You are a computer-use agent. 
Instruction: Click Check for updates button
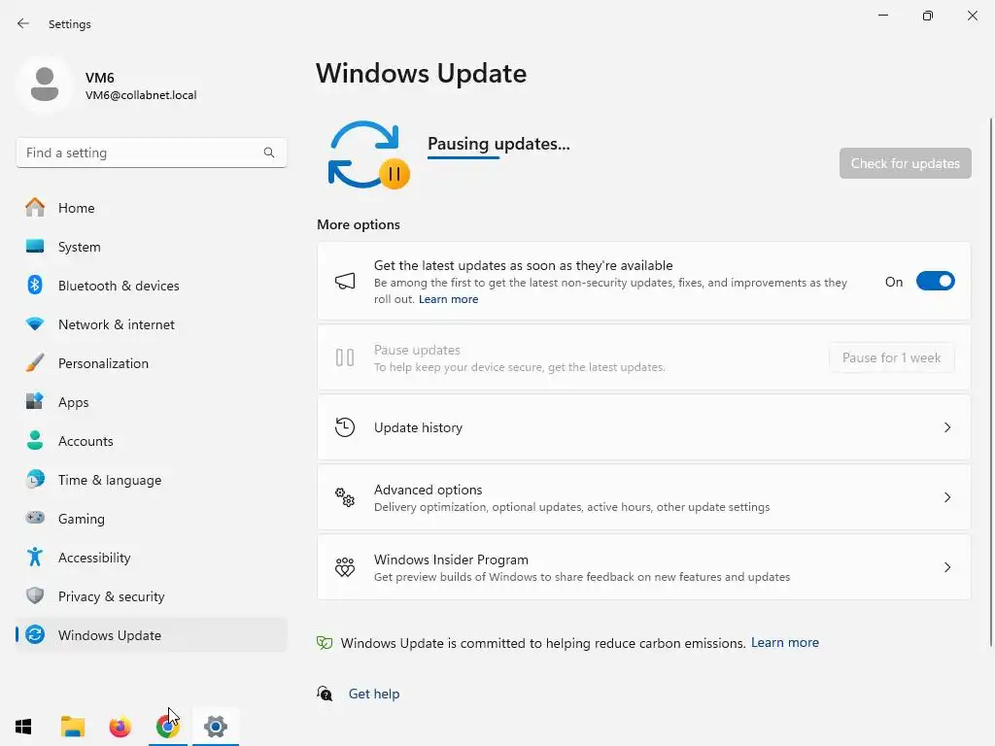pos(905,163)
